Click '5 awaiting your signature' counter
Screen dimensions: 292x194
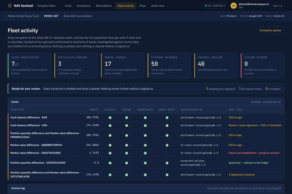221,89
